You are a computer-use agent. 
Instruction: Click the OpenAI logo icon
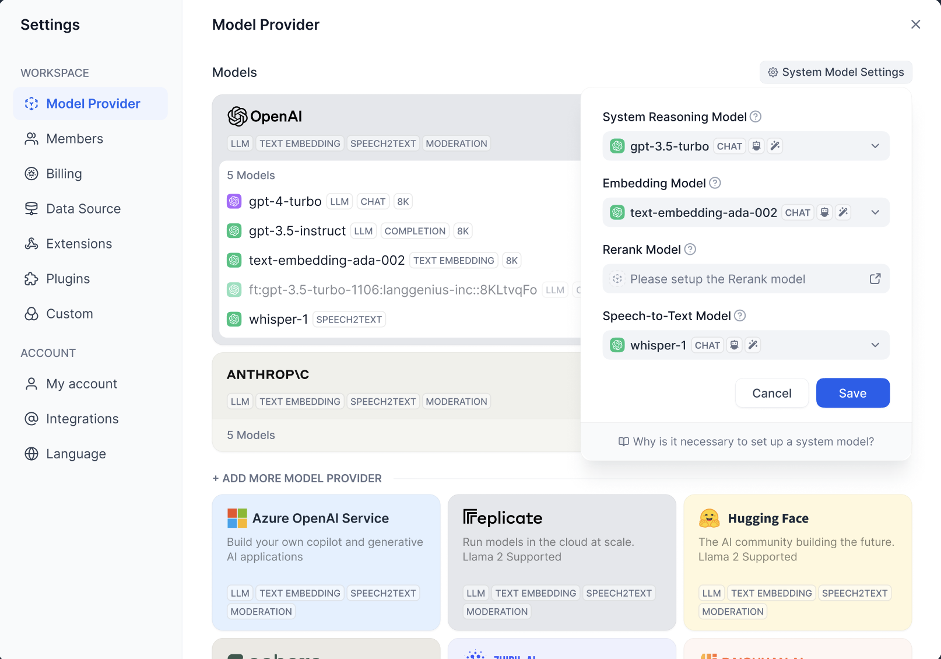click(237, 117)
